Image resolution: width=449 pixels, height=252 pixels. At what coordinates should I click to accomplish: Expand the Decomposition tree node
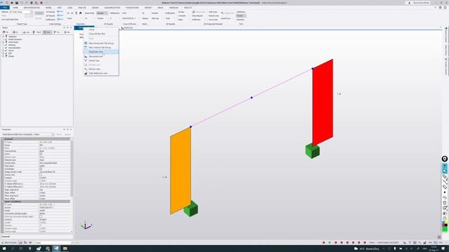pyautogui.click(x=3, y=48)
